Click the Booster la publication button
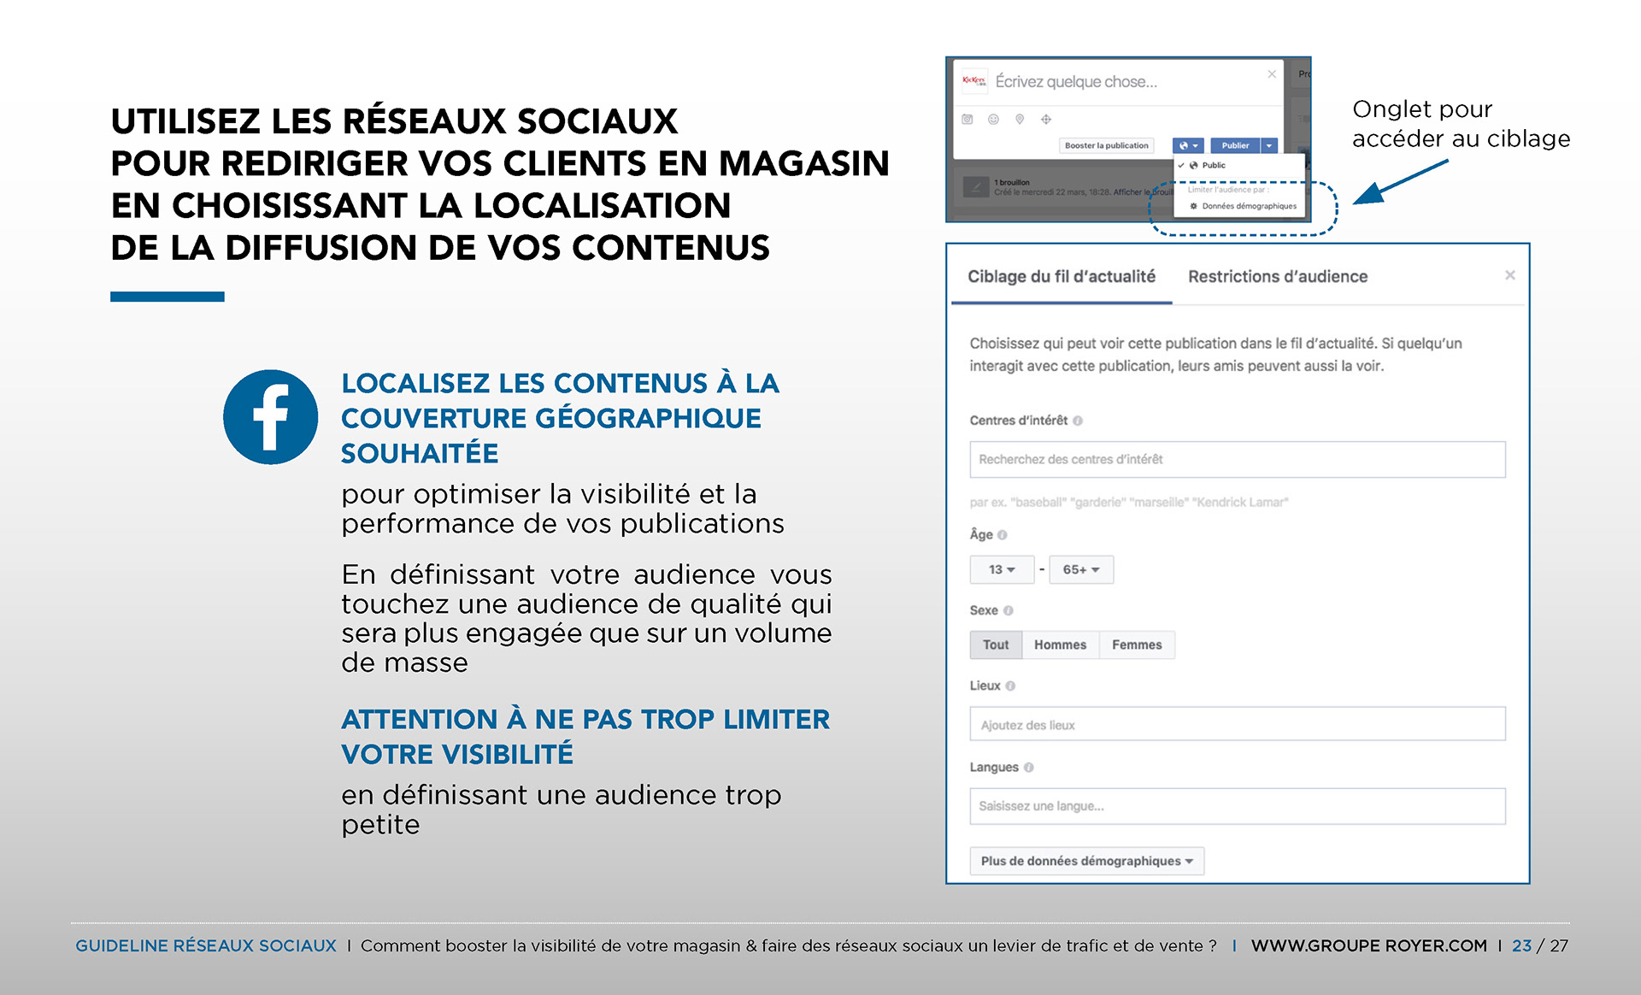The image size is (1641, 995). (x=1106, y=145)
